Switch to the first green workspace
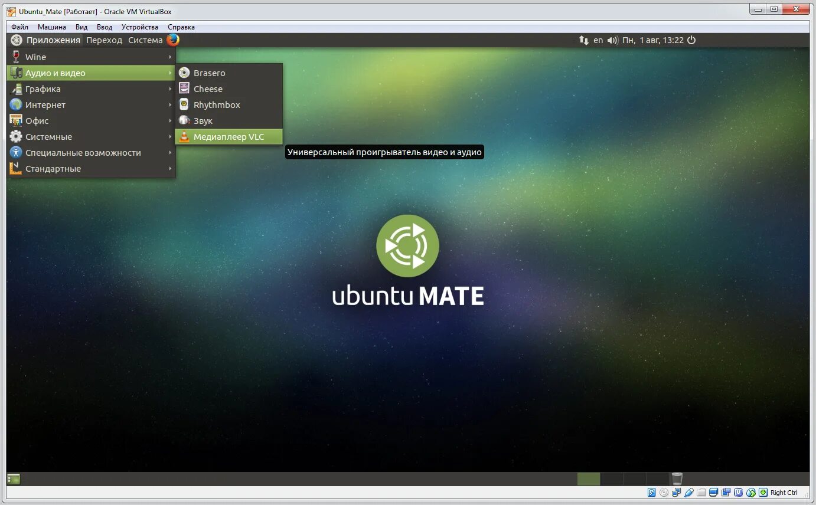The image size is (816, 505). pyautogui.click(x=589, y=479)
